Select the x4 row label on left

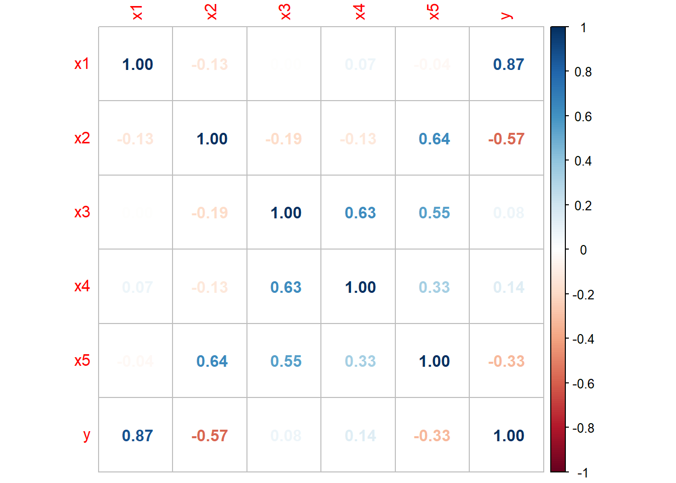[82, 286]
